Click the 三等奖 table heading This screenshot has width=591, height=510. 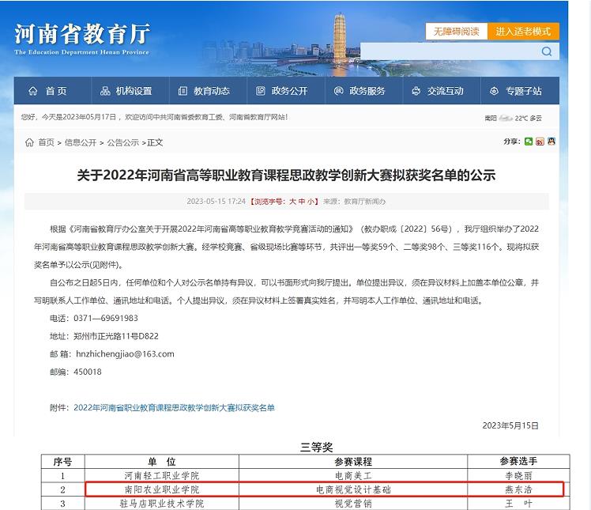pos(316,448)
